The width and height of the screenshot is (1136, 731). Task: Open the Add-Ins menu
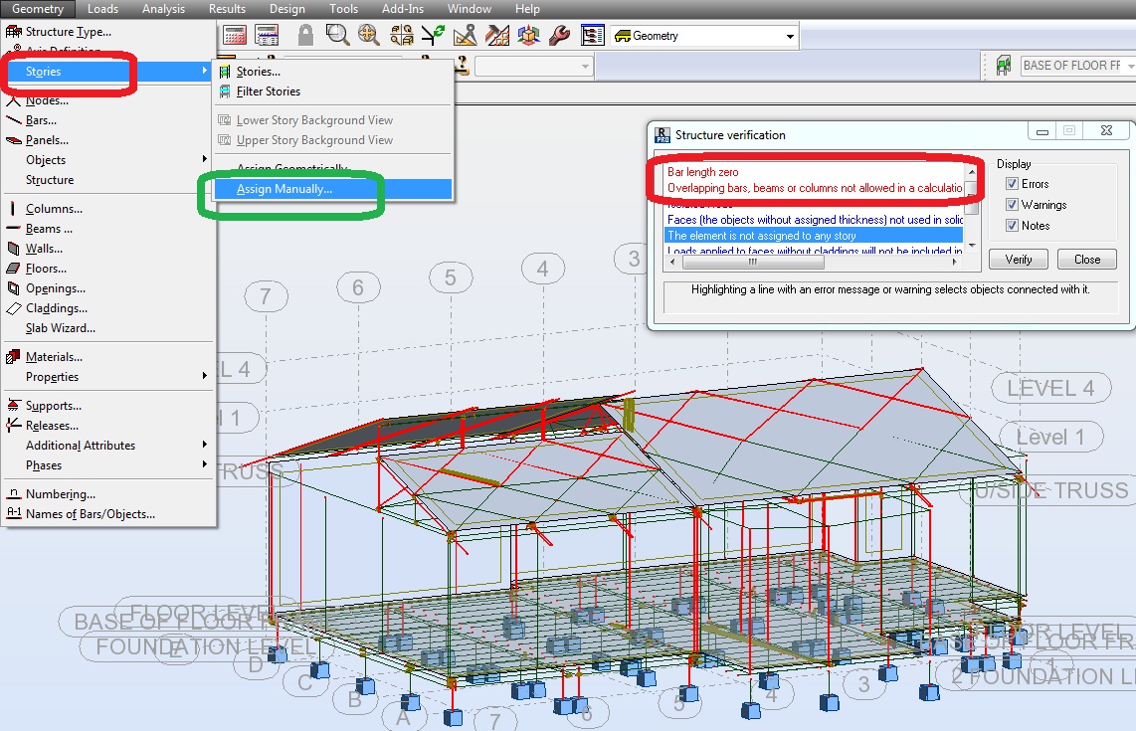click(403, 9)
